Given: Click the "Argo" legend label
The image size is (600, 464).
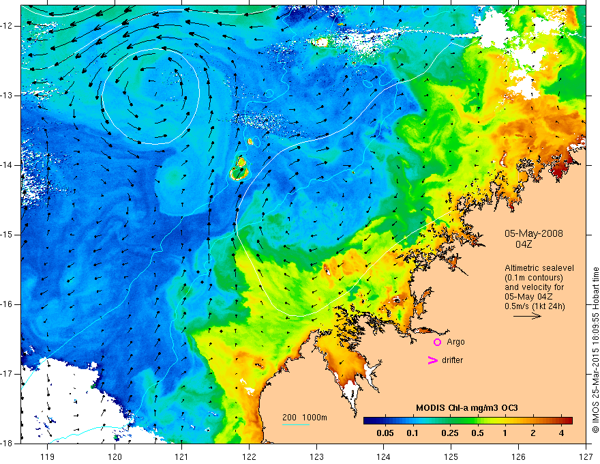Looking at the screenshot, I should (x=455, y=342).
